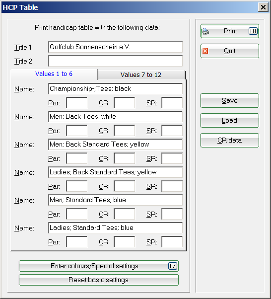Click into the Title 1 field
Viewport: 271px width, 299px height.
point(115,47)
